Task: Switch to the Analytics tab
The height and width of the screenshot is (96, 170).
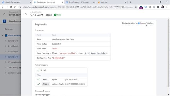Action: click(112, 2)
